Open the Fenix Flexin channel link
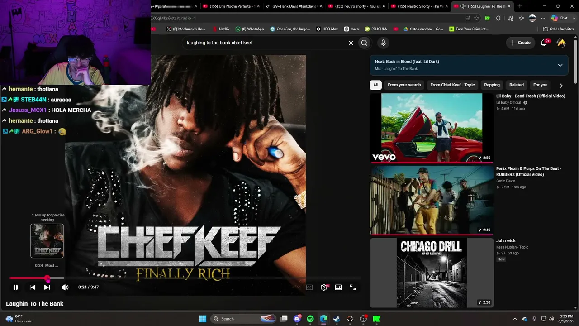Viewport: 579px width, 326px height. click(506, 181)
